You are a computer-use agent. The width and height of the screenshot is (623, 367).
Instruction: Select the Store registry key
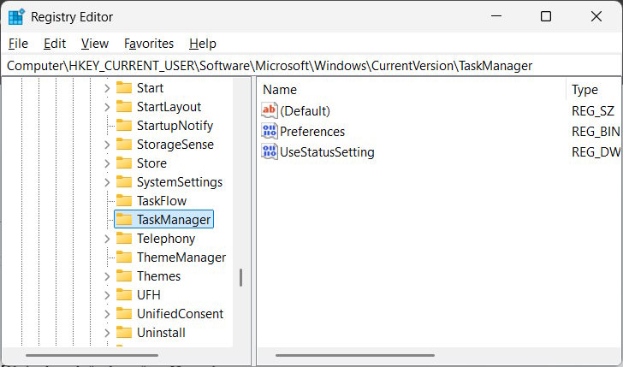point(151,163)
